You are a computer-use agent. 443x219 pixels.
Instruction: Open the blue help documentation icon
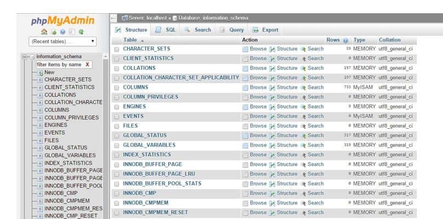[63, 32]
